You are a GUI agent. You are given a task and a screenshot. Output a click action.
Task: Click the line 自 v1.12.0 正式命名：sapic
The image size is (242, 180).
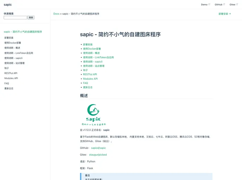[95, 130]
